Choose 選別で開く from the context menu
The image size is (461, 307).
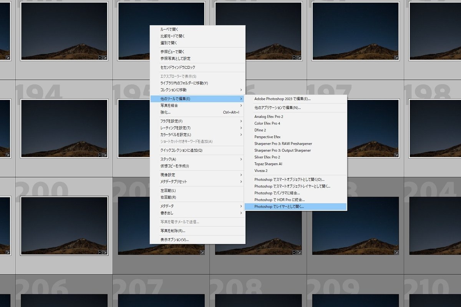[x=197, y=43]
